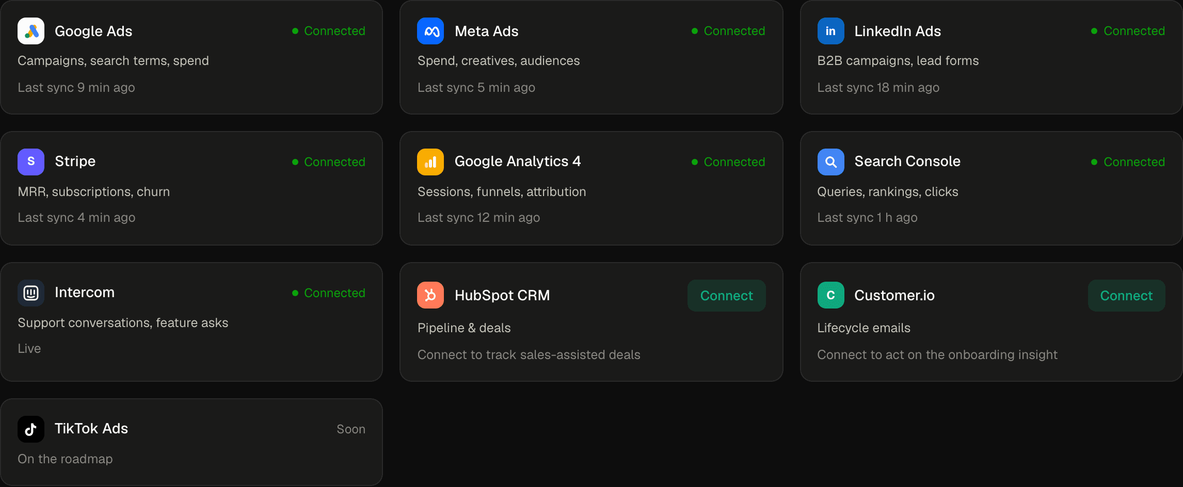The height and width of the screenshot is (487, 1183).
Task: Click 'Queries, rankings, clicks' description
Action: tap(888, 192)
